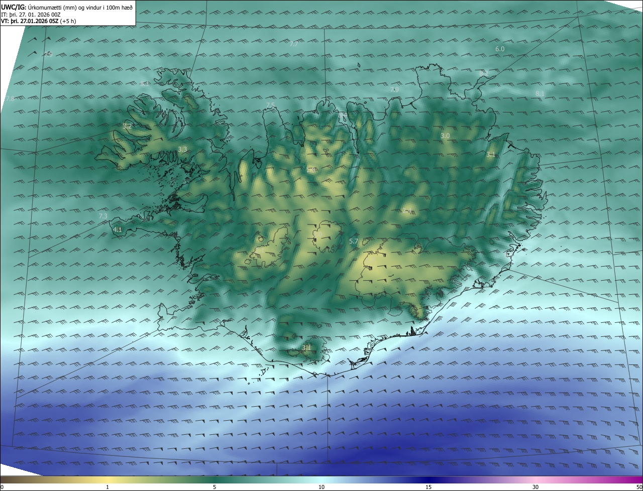This screenshot has height=491, width=643.
Task: Click the 2.4 value label
Action: click(406, 210)
